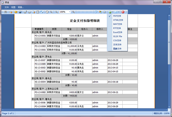Select the Hand tool
The height and width of the screenshot is (117, 172).
(47, 12)
